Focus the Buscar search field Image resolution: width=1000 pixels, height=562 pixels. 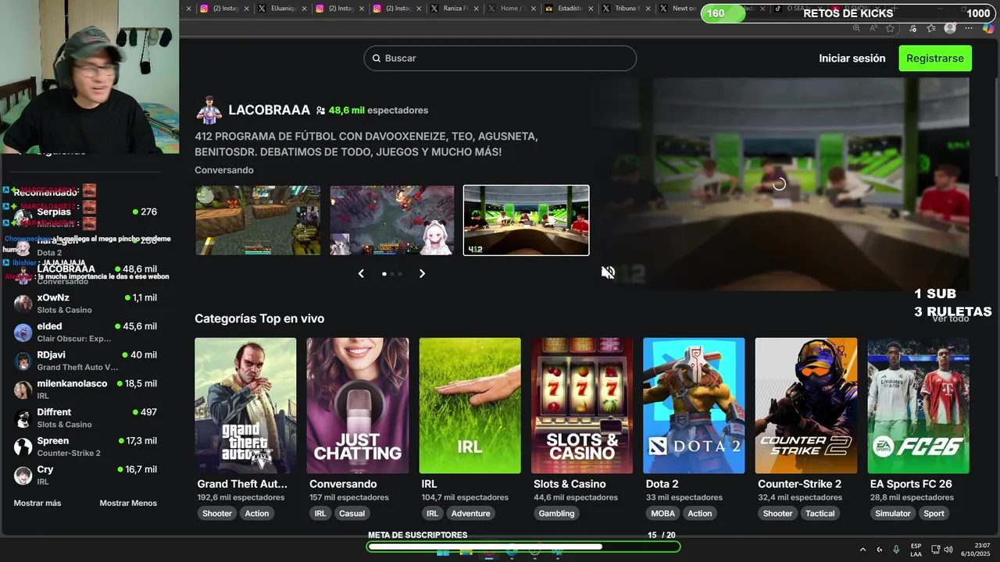(x=500, y=59)
